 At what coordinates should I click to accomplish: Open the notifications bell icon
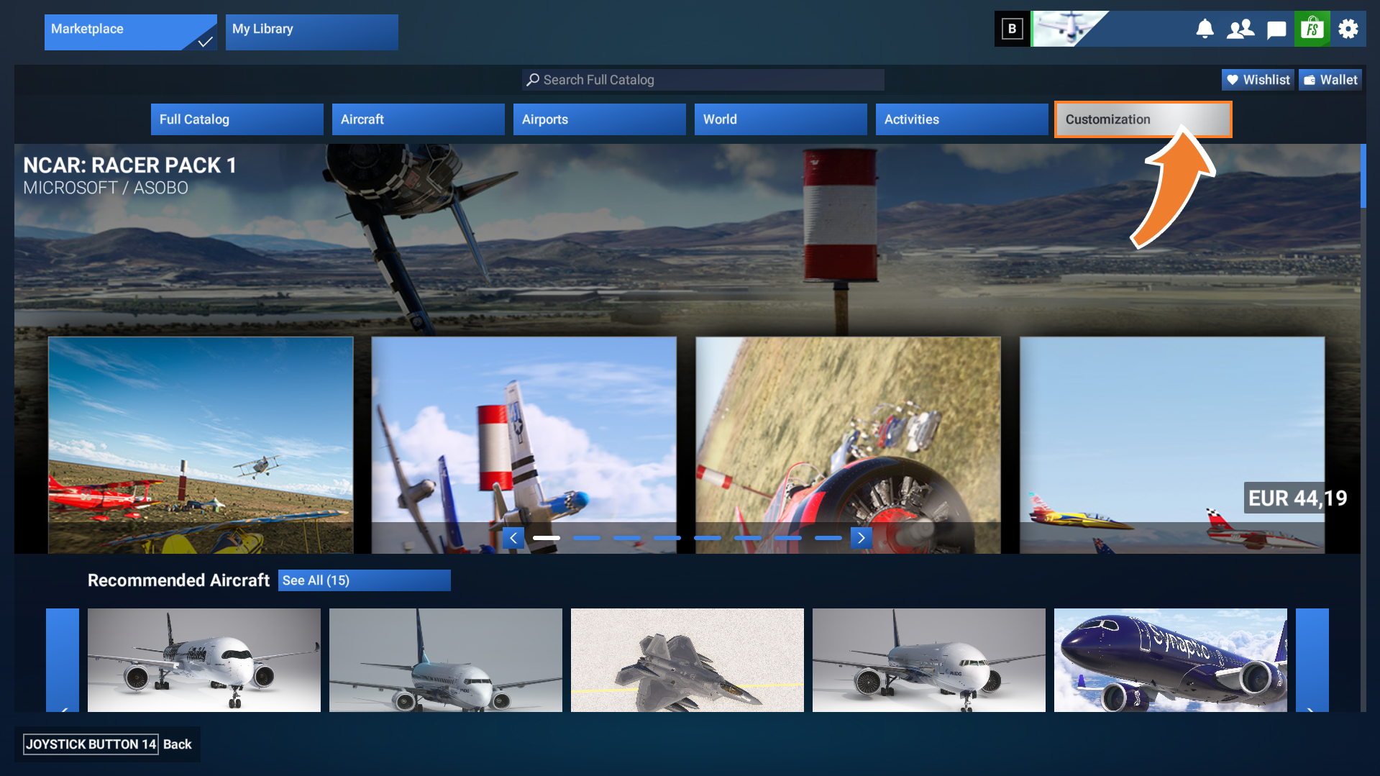[1205, 29]
